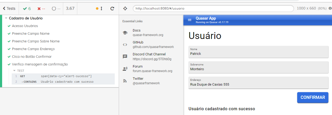Click the Forum people icon

pos(125,69)
